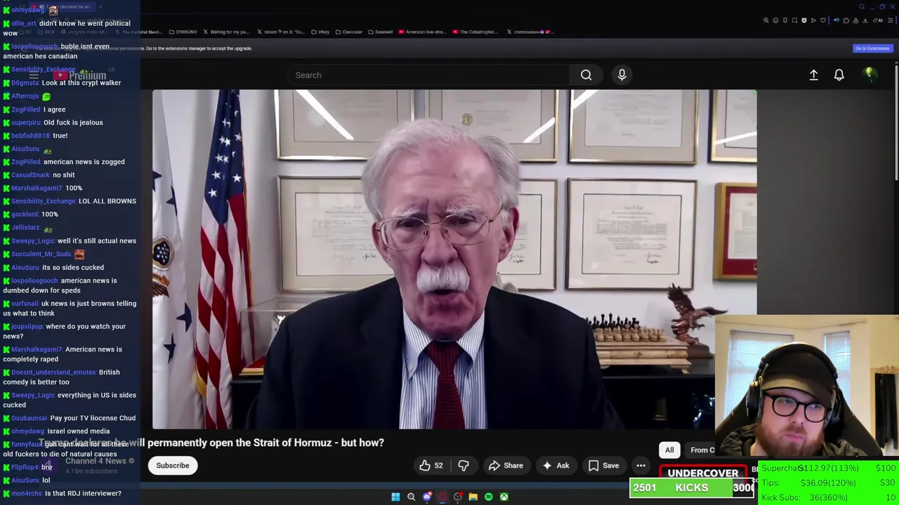Image resolution: width=899 pixels, height=505 pixels.
Task: Open the ironmouse X bookmark
Action: point(531,32)
